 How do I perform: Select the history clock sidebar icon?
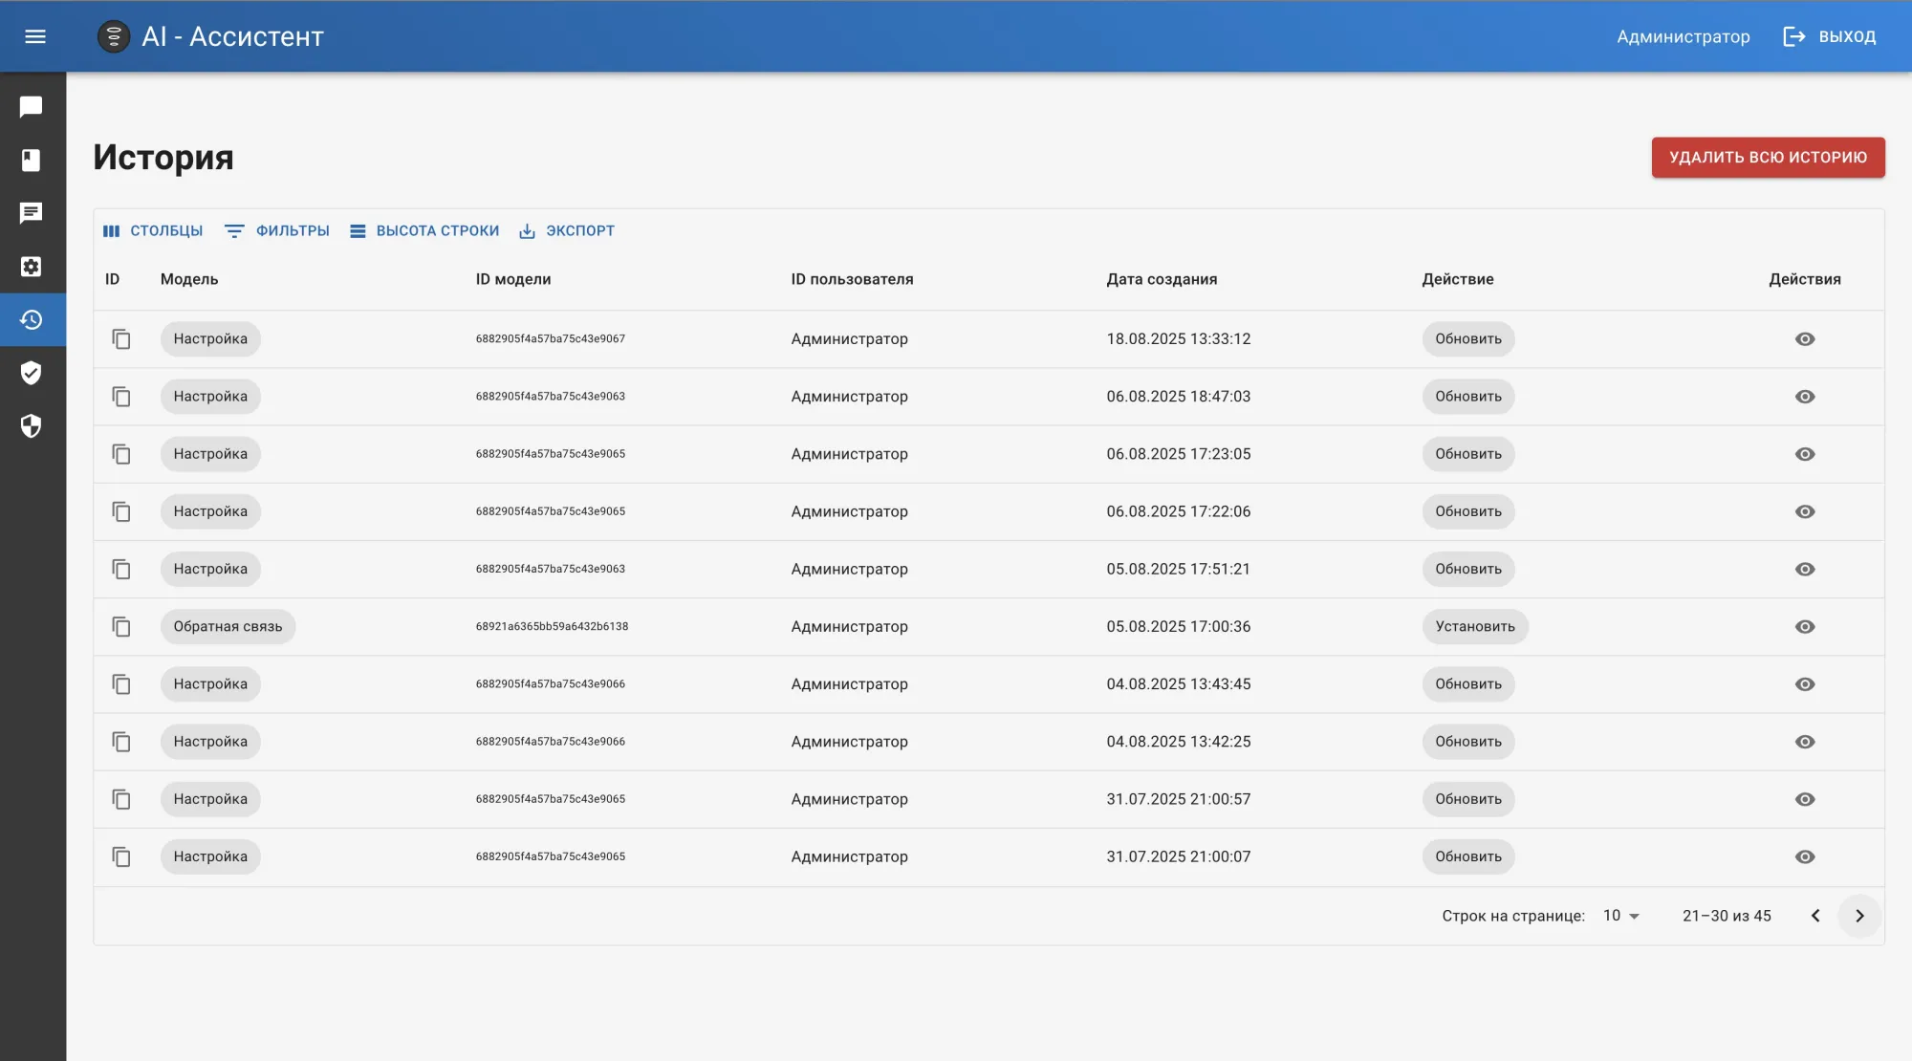[32, 319]
